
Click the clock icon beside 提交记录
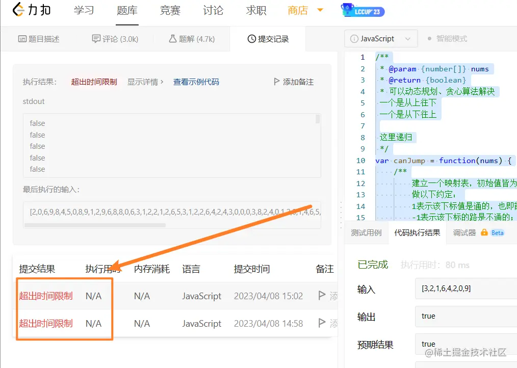coord(251,39)
